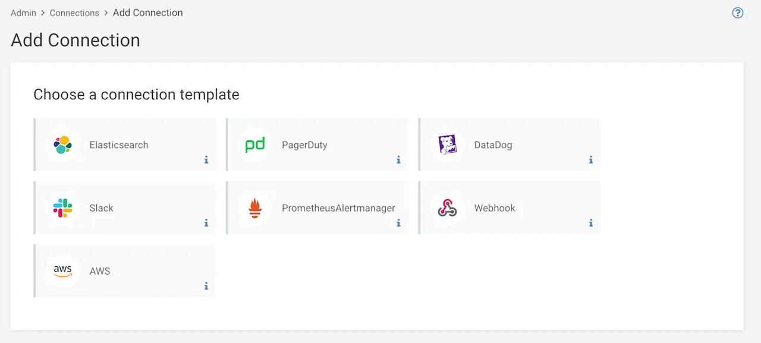Navigate to Admin via the breadcrumb
761x343 pixels.
pyautogui.click(x=23, y=12)
